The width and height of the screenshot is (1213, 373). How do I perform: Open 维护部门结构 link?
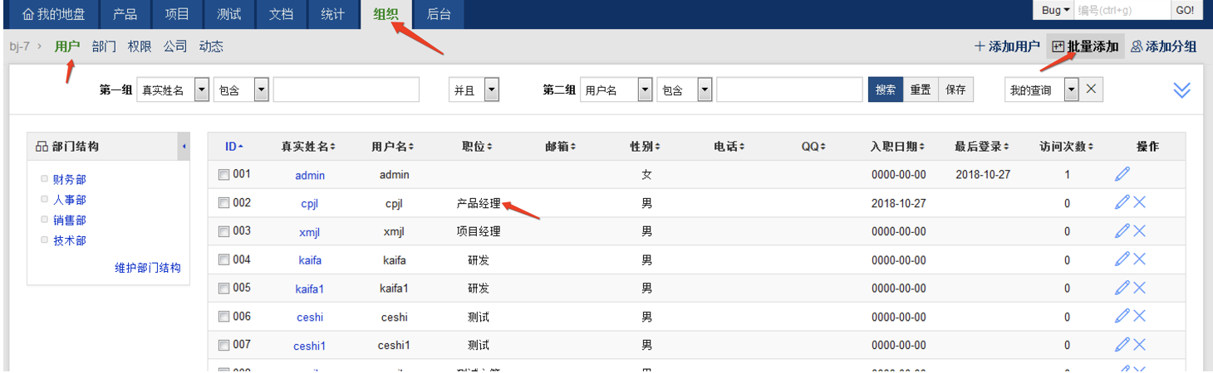tap(147, 268)
